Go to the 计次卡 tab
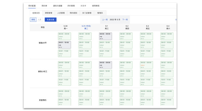 [83, 6]
